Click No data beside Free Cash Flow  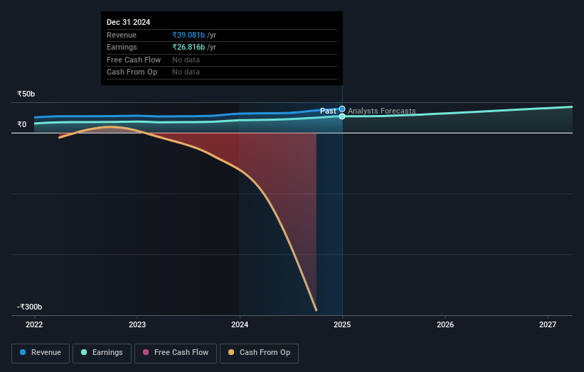tap(186, 60)
